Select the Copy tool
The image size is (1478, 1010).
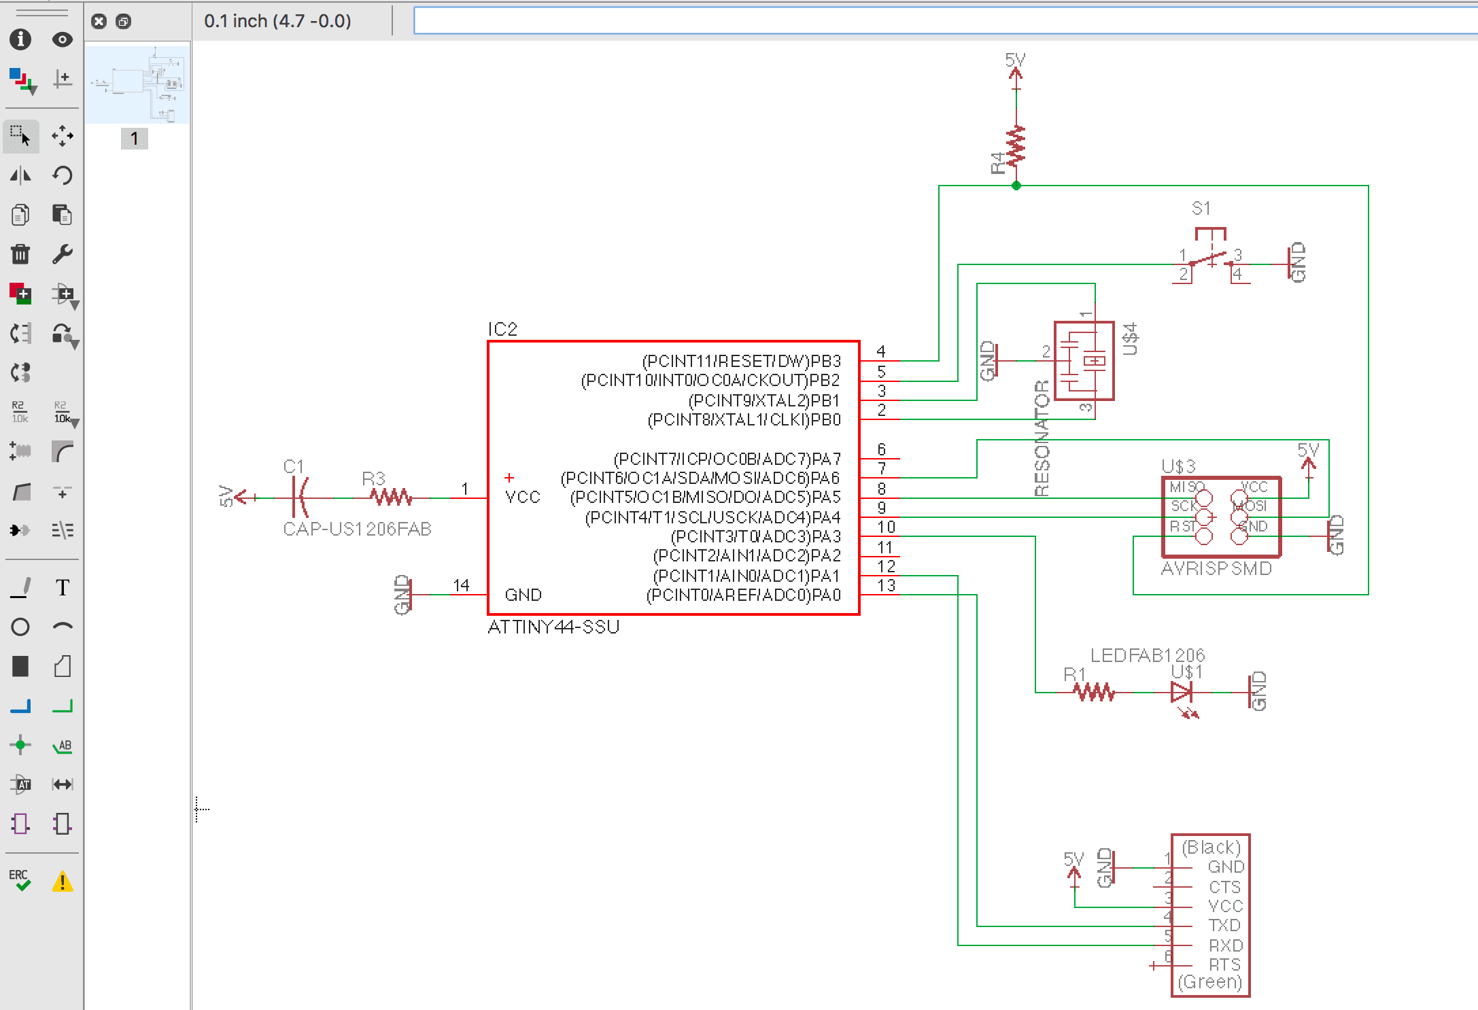[x=20, y=215]
